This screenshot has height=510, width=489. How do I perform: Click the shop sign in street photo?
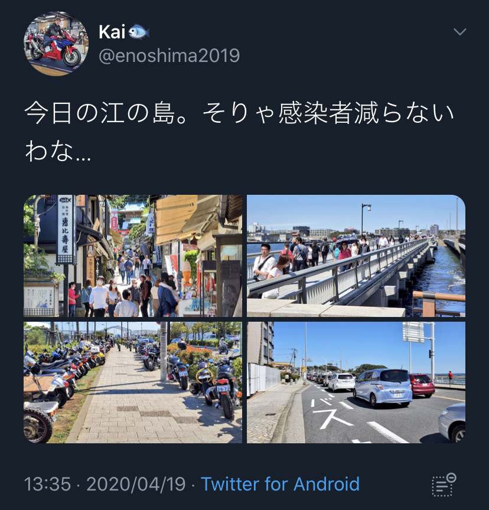click(x=65, y=229)
